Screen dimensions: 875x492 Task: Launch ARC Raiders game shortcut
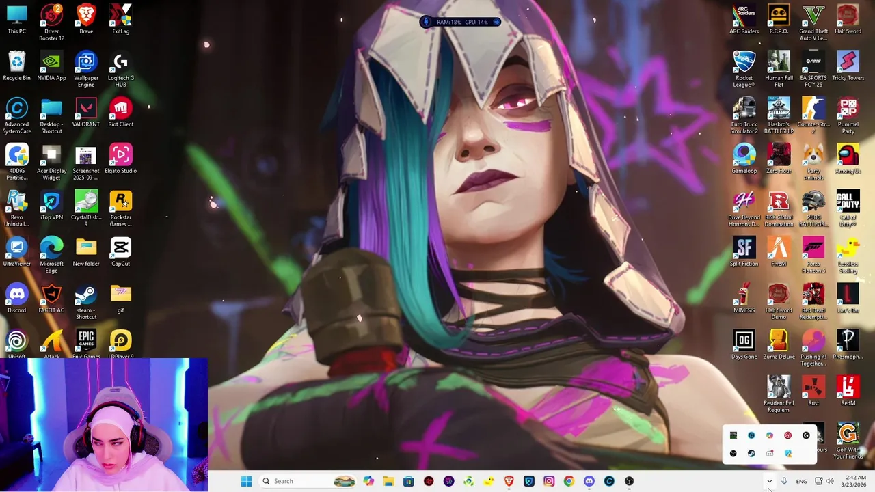(x=744, y=20)
